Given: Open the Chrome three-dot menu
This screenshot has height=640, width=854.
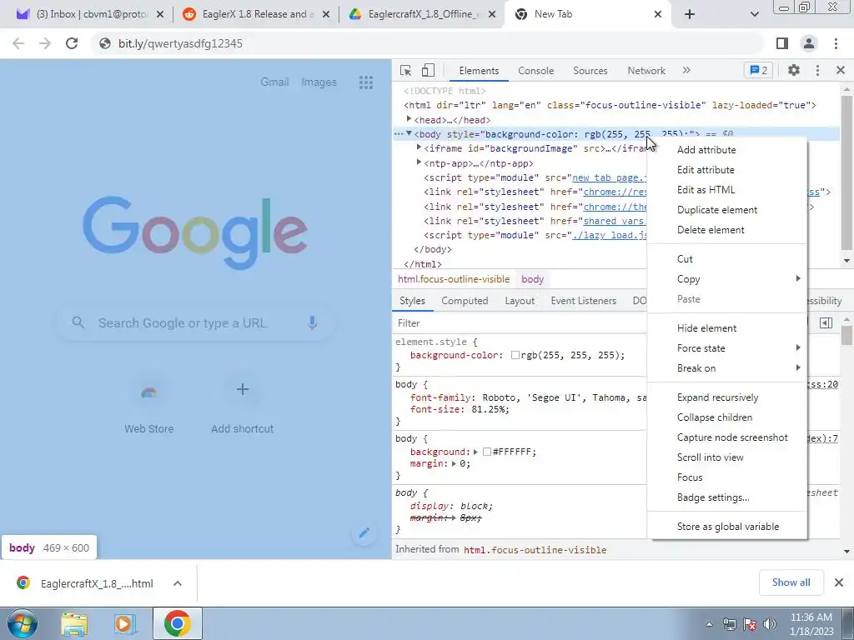Looking at the screenshot, I should click(x=836, y=43).
